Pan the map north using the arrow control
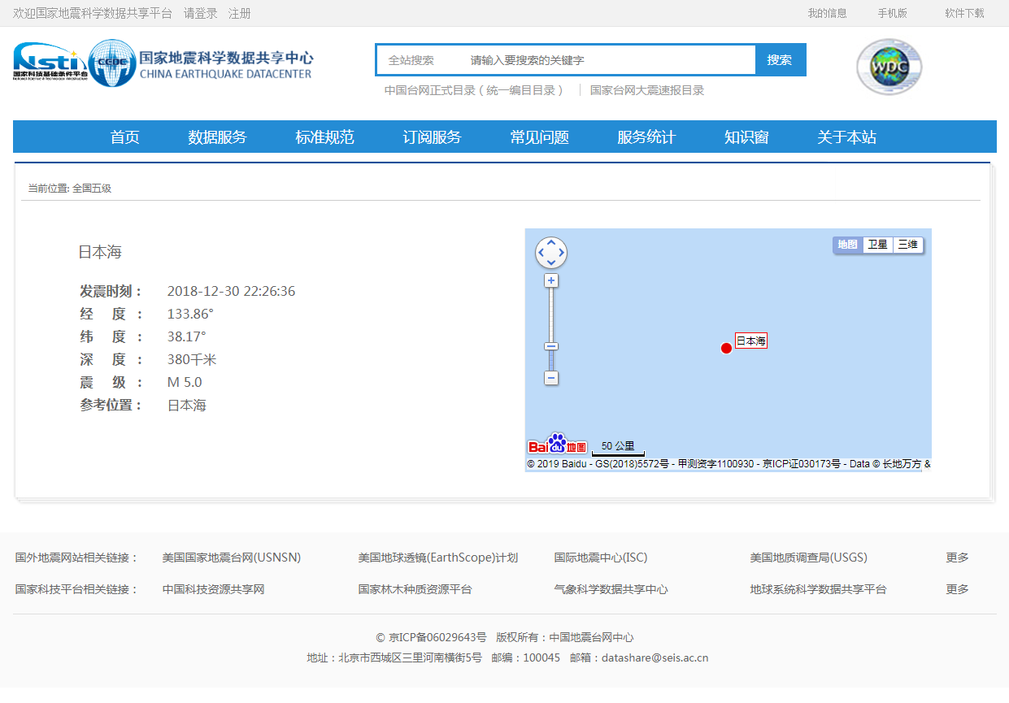 (551, 242)
